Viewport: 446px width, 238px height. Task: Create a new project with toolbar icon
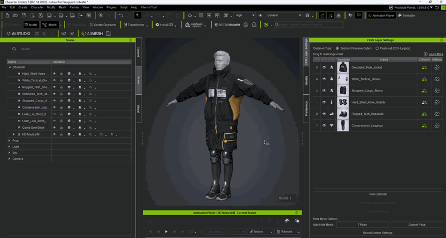[x=8, y=16]
